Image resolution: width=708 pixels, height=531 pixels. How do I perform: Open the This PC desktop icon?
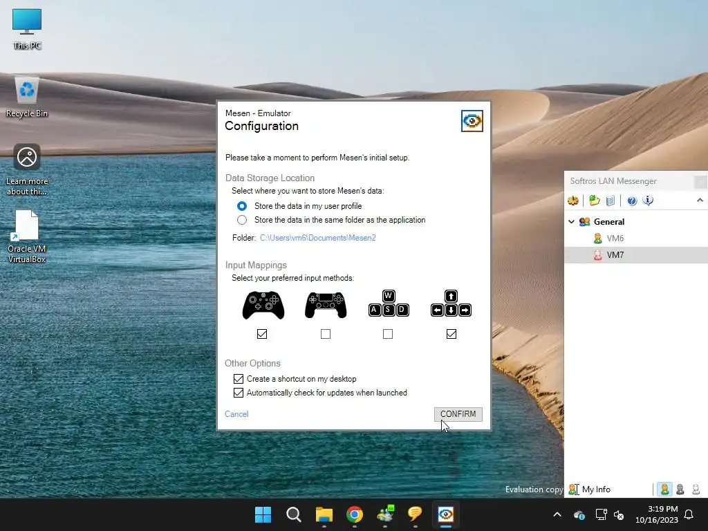(27, 28)
